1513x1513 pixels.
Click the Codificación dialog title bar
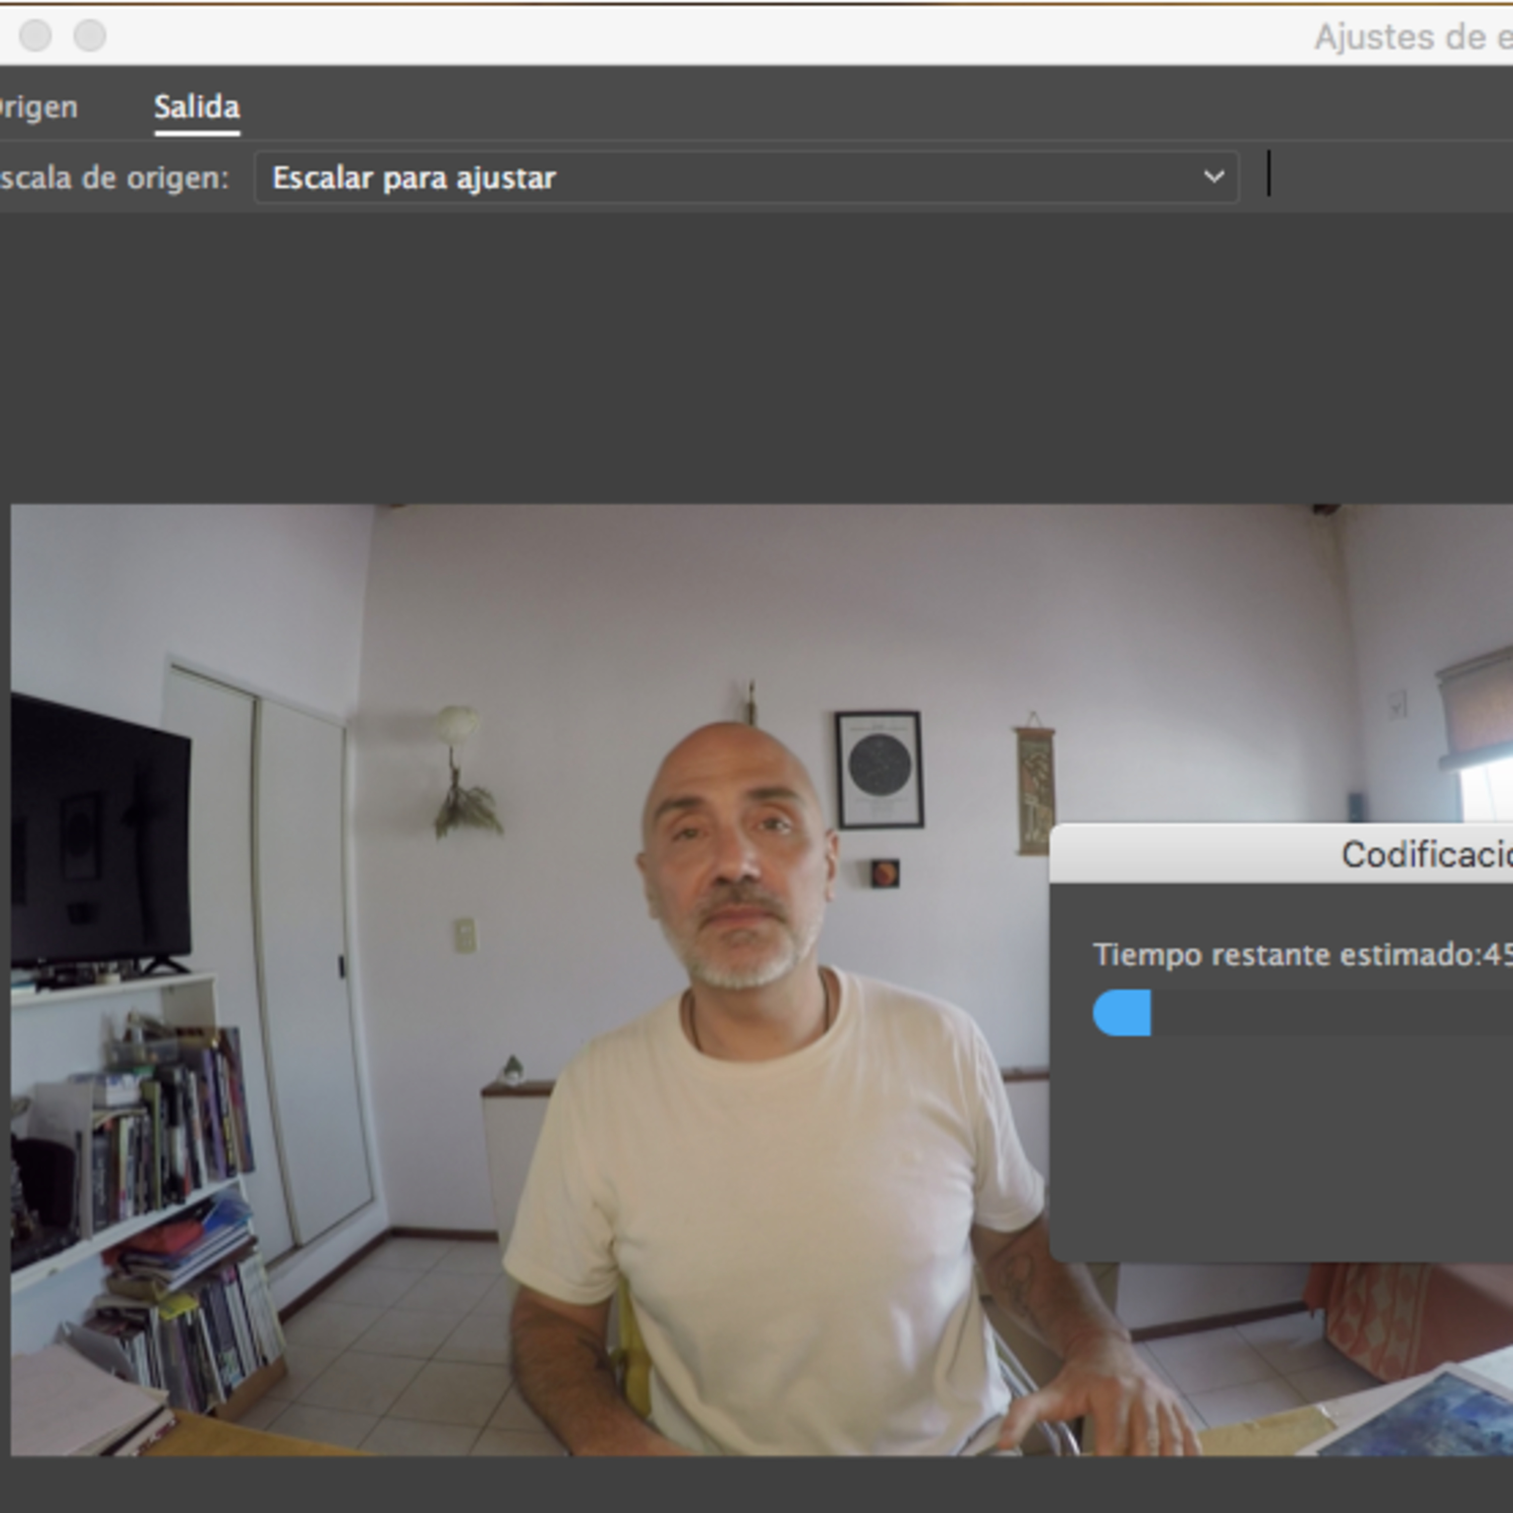pyautogui.click(x=1331, y=854)
